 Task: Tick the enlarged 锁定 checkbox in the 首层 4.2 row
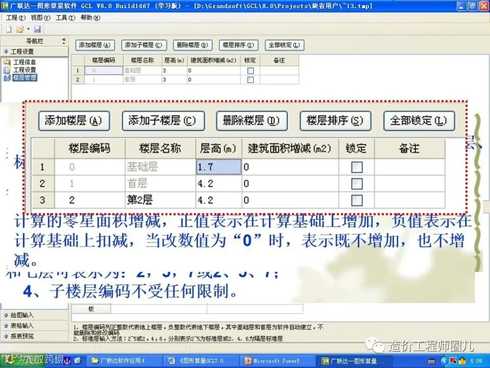[x=357, y=184]
